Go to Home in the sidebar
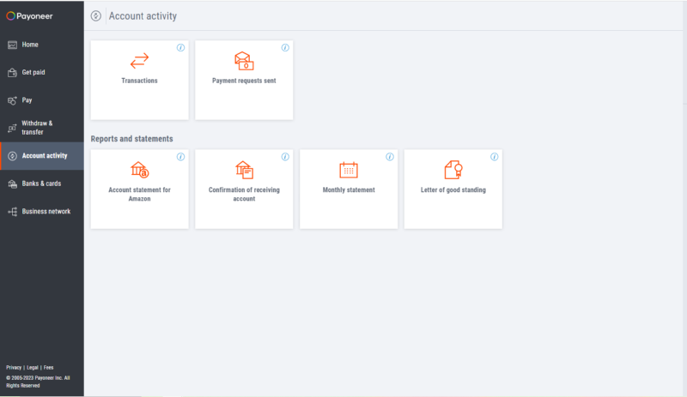687x397 pixels. pyautogui.click(x=29, y=45)
